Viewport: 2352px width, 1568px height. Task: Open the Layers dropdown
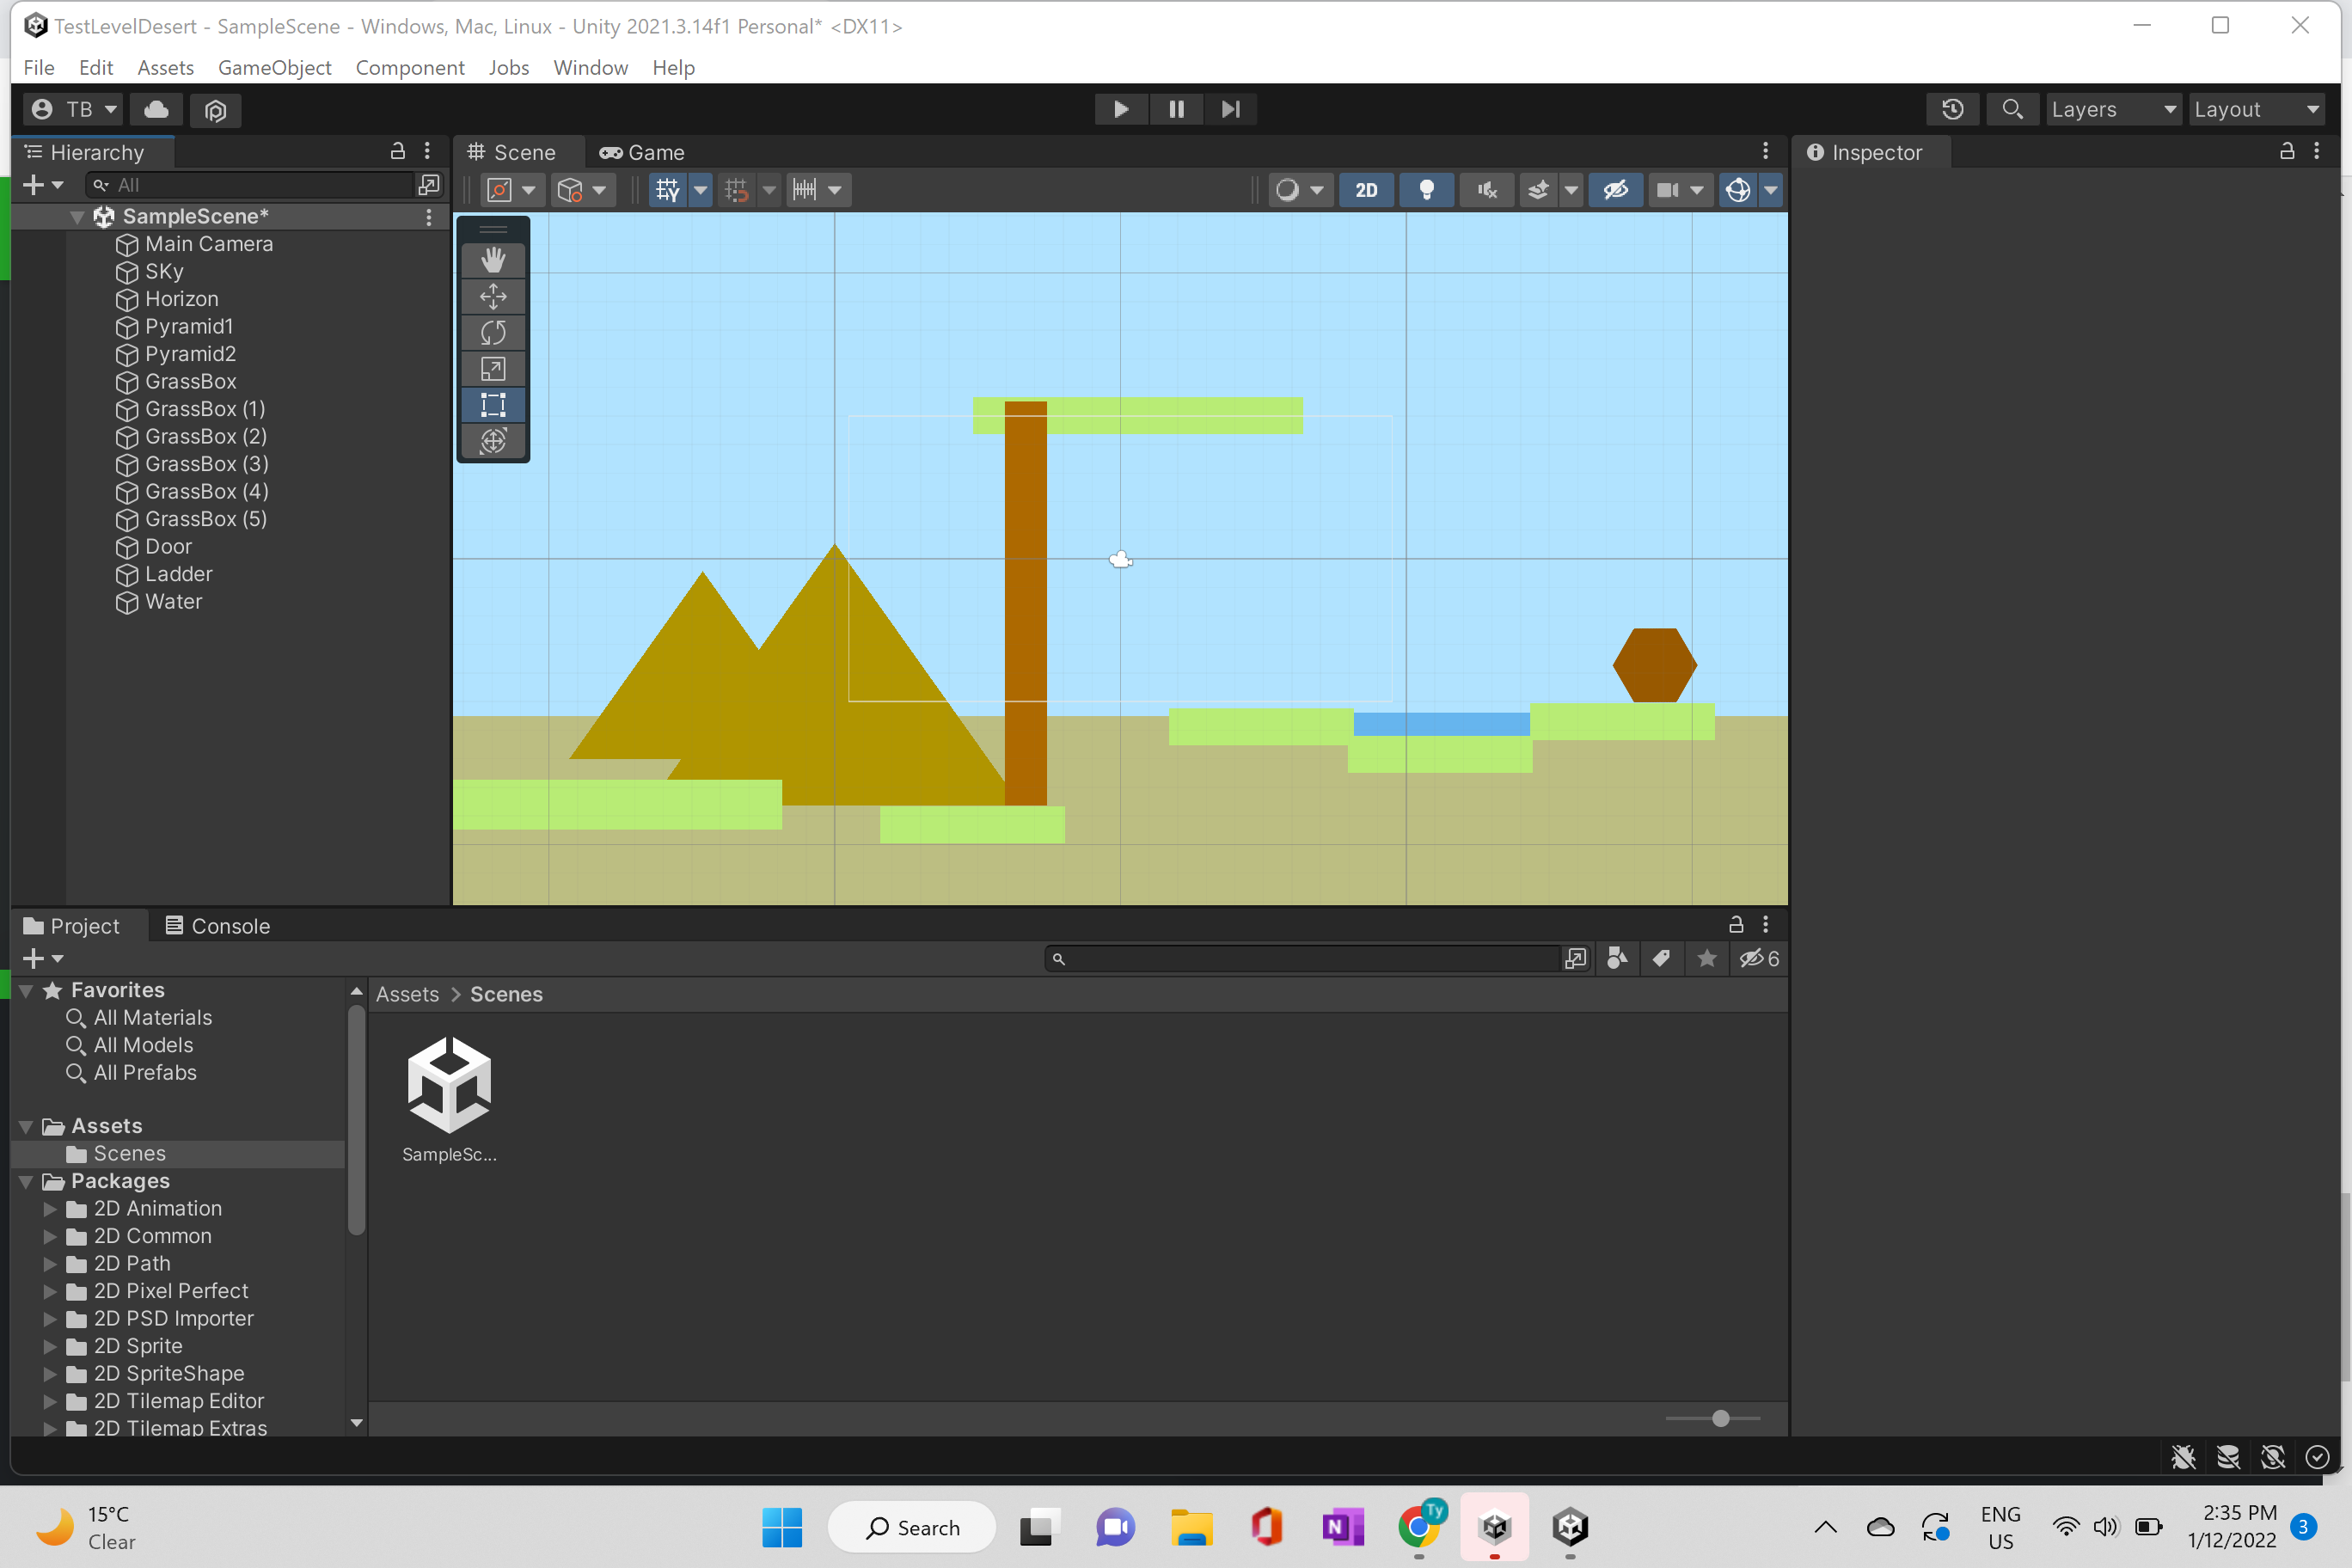click(x=2112, y=109)
